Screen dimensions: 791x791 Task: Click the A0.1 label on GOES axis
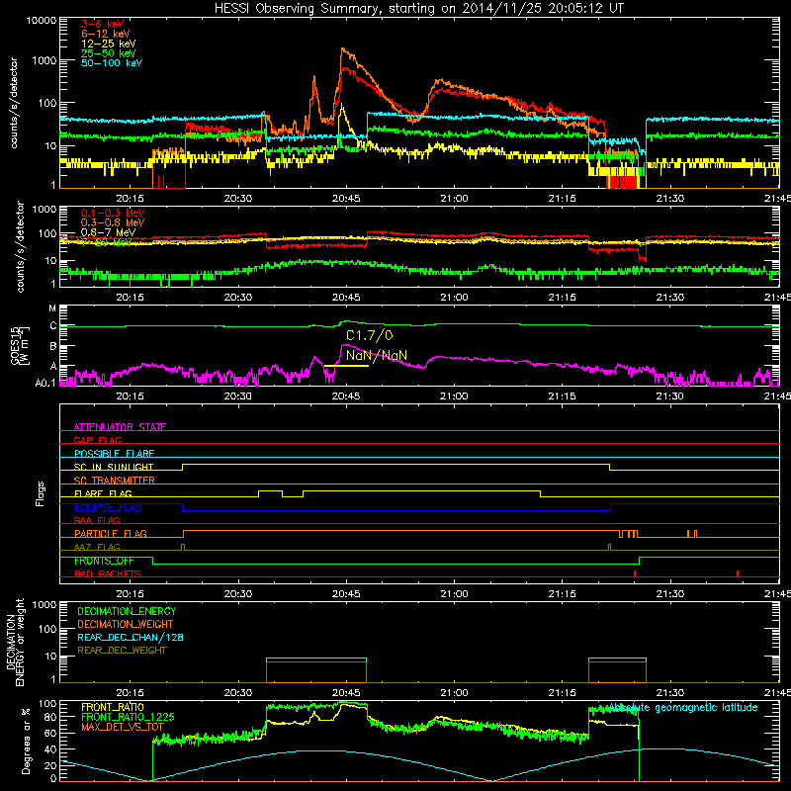(x=45, y=383)
